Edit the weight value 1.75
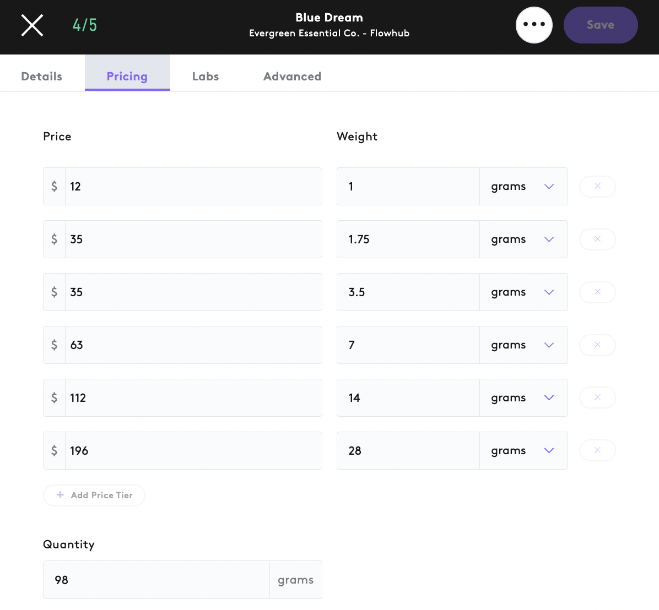The image size is (659, 610). pos(408,239)
